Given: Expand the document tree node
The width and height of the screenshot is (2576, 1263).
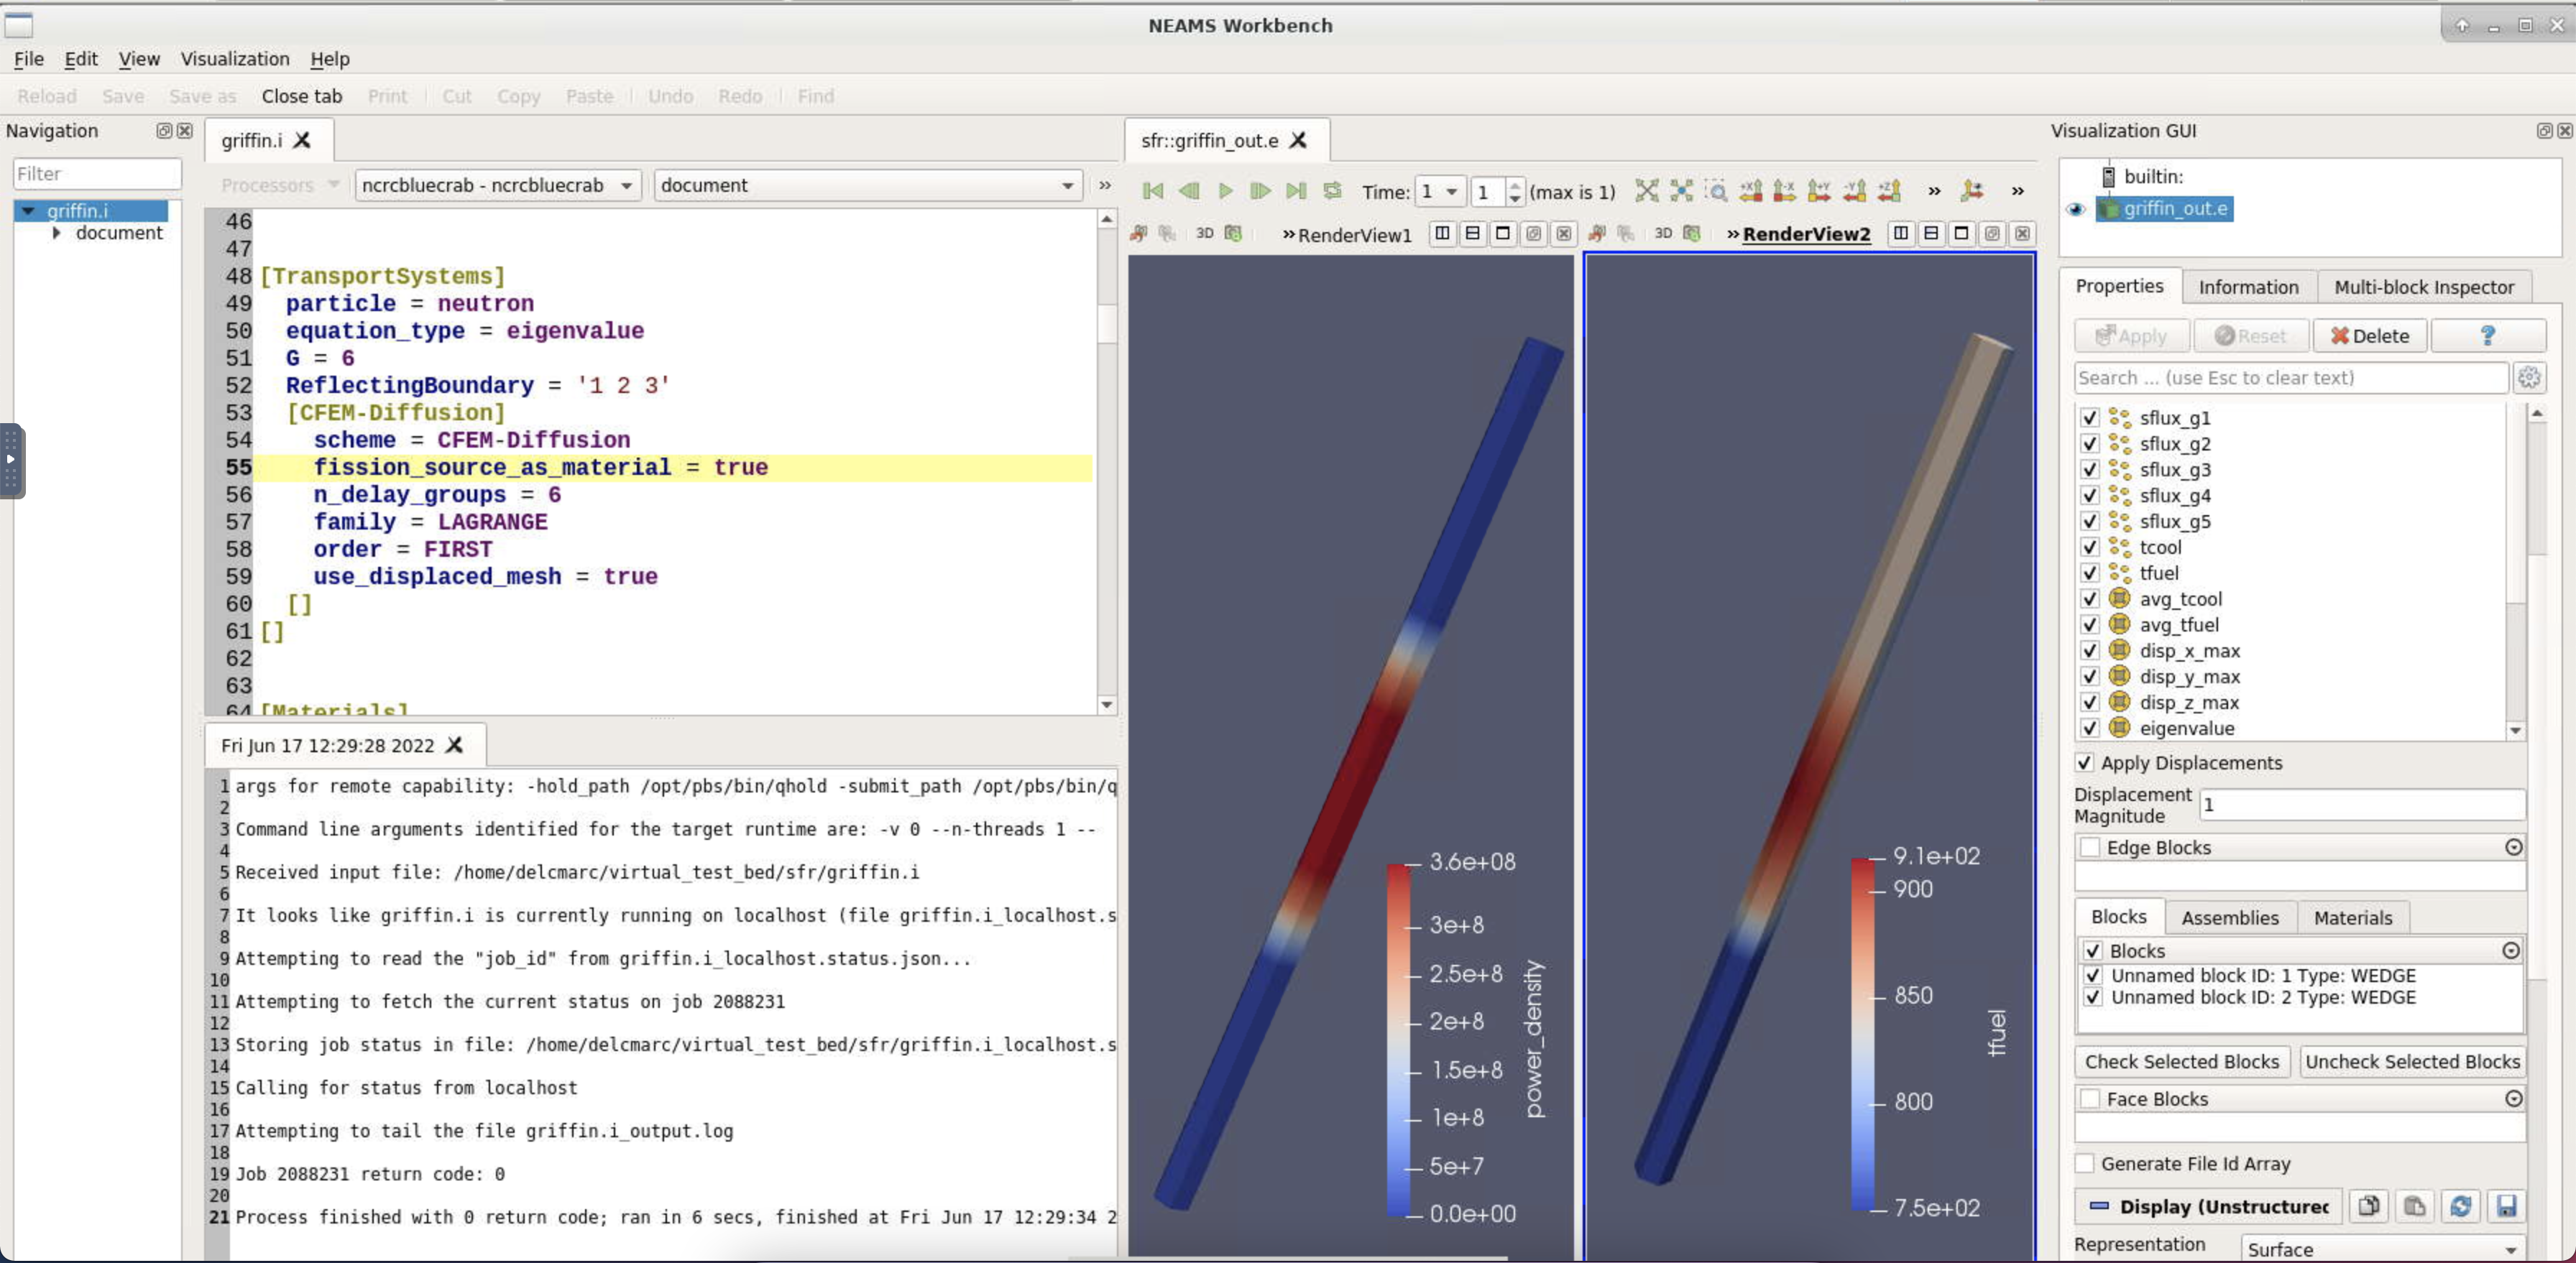Looking at the screenshot, I should click(x=57, y=233).
